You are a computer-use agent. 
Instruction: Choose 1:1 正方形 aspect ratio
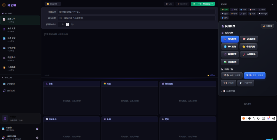(x=228, y=83)
